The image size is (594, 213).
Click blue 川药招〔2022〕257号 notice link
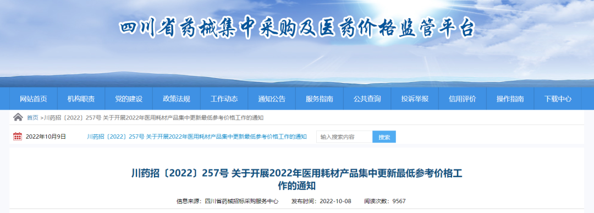coord(196,137)
